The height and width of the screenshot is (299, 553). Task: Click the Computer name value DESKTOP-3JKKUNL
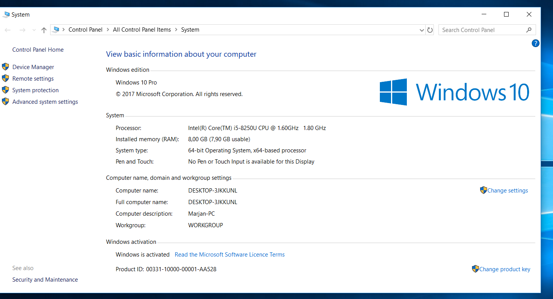point(212,191)
